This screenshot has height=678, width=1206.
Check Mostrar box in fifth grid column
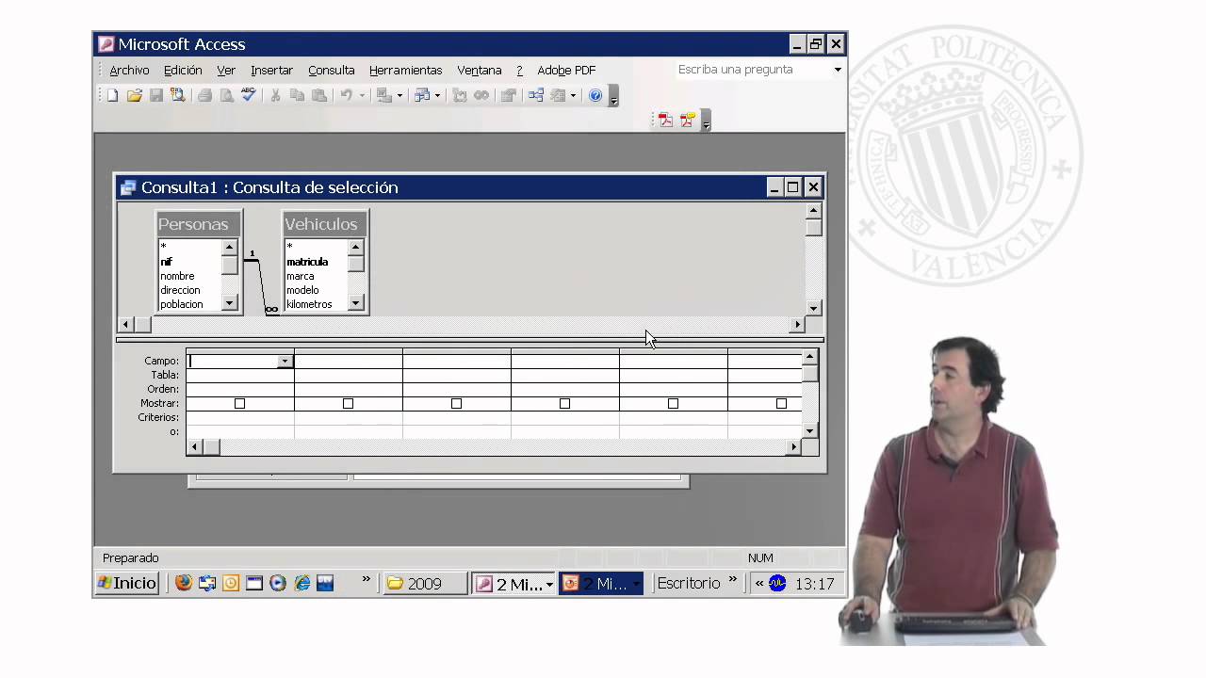pos(673,403)
